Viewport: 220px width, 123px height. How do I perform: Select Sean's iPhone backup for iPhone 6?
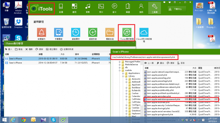tap(57, 58)
